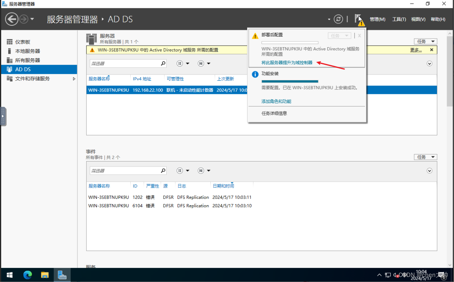Click the main vertical scrollbar
Viewport: 454px width, 282px height.
click(x=450, y=71)
